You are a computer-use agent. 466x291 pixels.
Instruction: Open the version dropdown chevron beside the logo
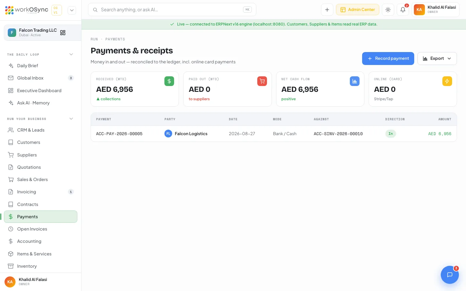point(72,10)
